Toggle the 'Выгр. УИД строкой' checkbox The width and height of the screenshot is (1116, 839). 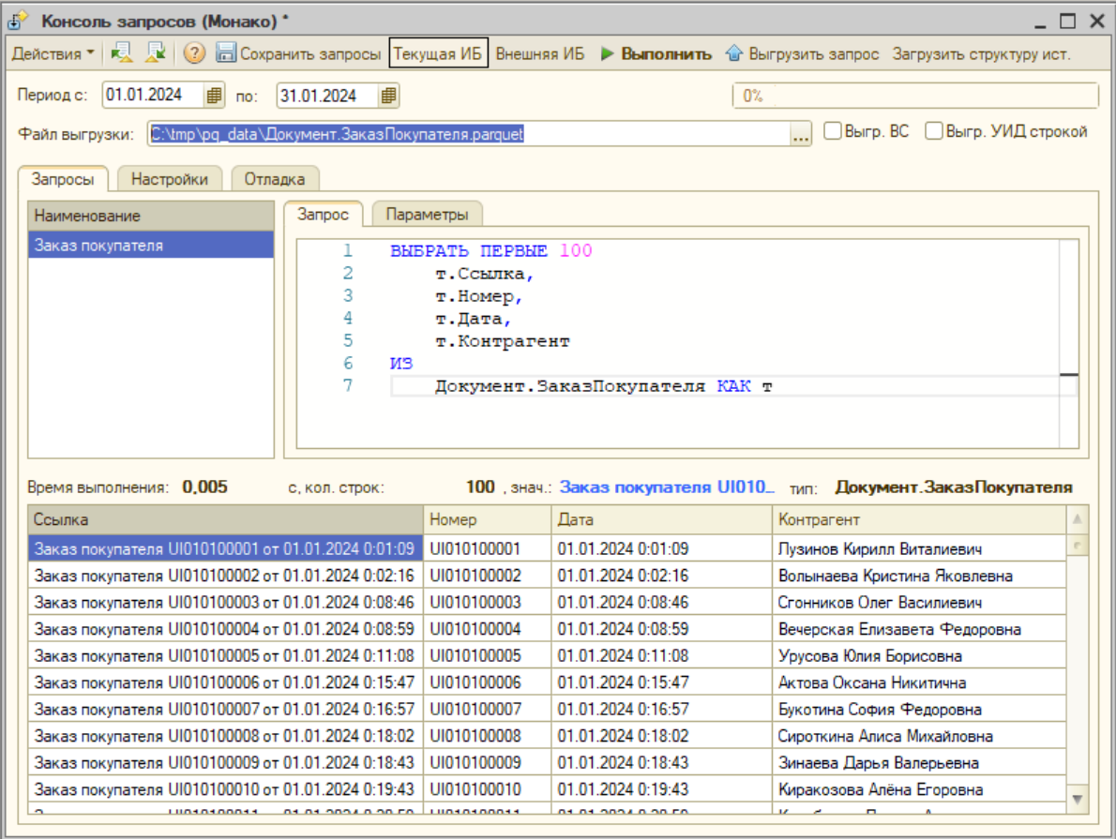tap(933, 132)
